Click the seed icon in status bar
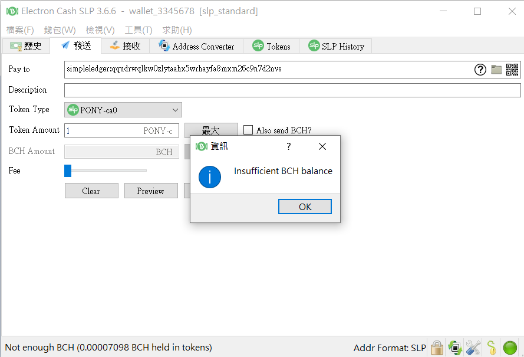Image resolution: width=524 pixels, height=357 pixels. pyautogui.click(x=492, y=348)
